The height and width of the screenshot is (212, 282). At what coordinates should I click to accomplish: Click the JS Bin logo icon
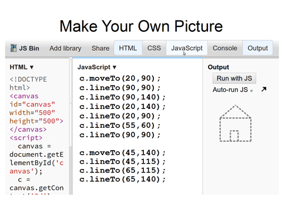pyautogui.click(x=14, y=48)
